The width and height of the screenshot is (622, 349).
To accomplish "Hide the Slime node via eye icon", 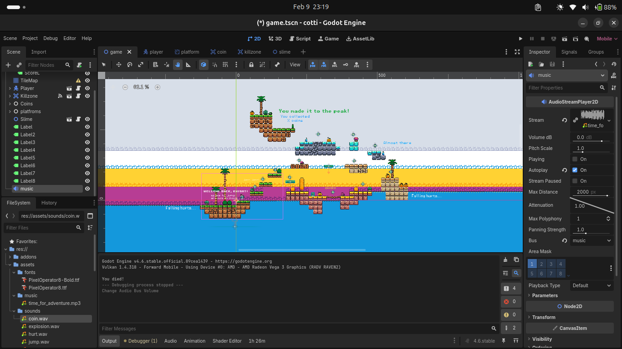I will pyautogui.click(x=87, y=119).
